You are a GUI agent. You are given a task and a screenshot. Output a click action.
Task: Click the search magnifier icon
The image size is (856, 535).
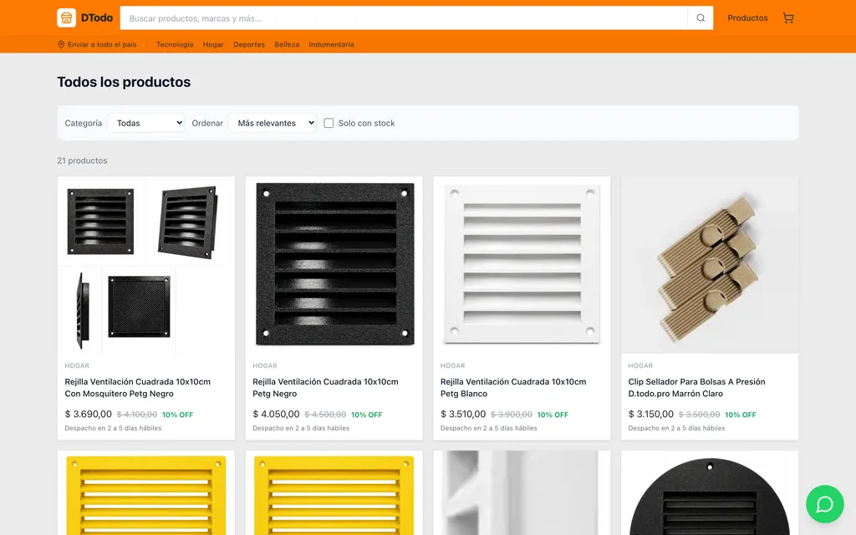[x=701, y=18]
